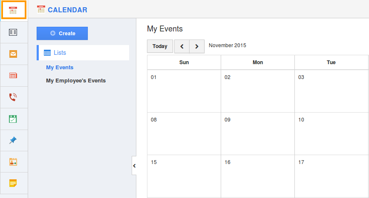Open the news feed two-column icon
The height and width of the screenshot is (198, 369).
[x=13, y=32]
